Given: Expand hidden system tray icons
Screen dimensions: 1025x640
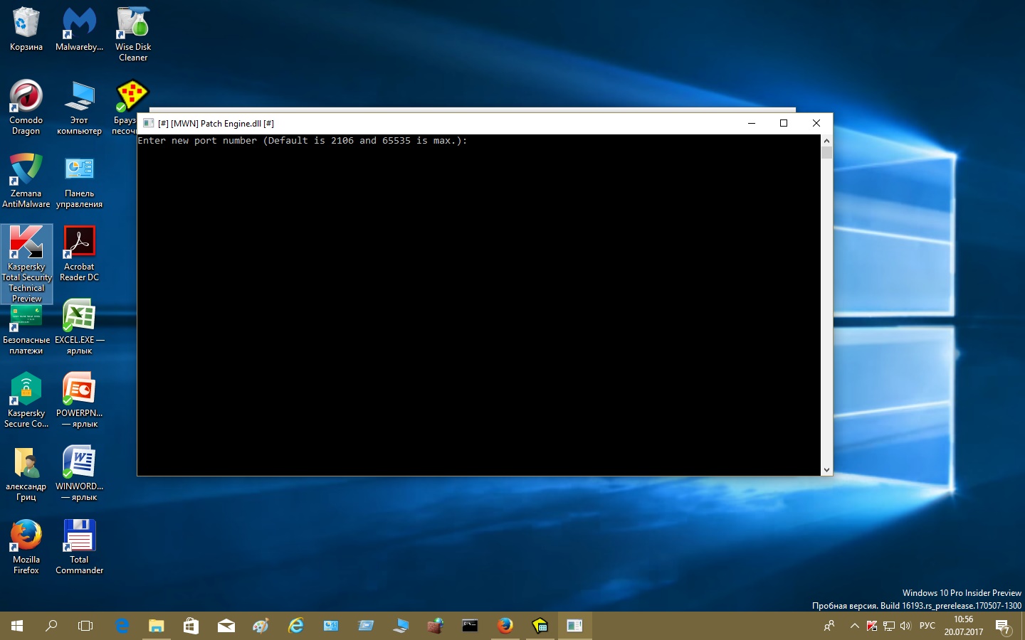Looking at the screenshot, I should (x=854, y=626).
